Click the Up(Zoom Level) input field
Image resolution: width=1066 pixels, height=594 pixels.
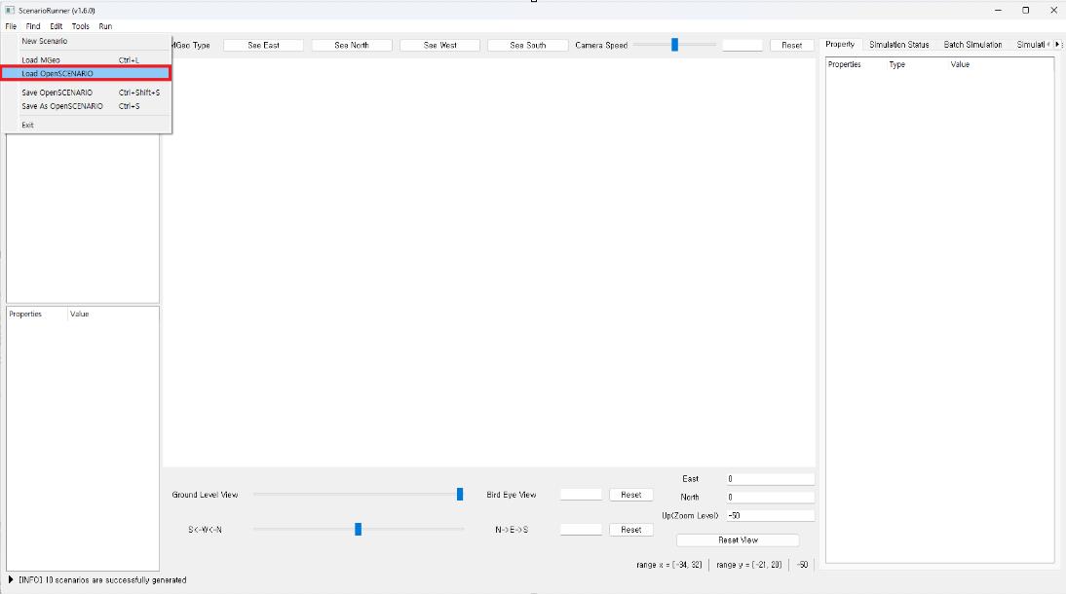coord(769,516)
